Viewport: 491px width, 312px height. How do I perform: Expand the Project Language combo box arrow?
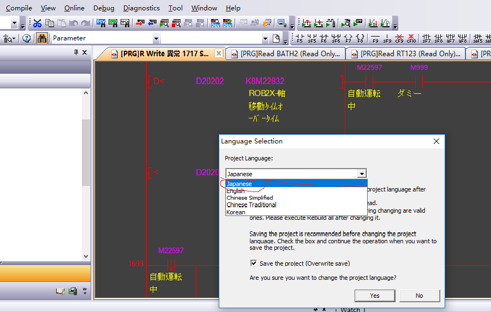pos(361,173)
